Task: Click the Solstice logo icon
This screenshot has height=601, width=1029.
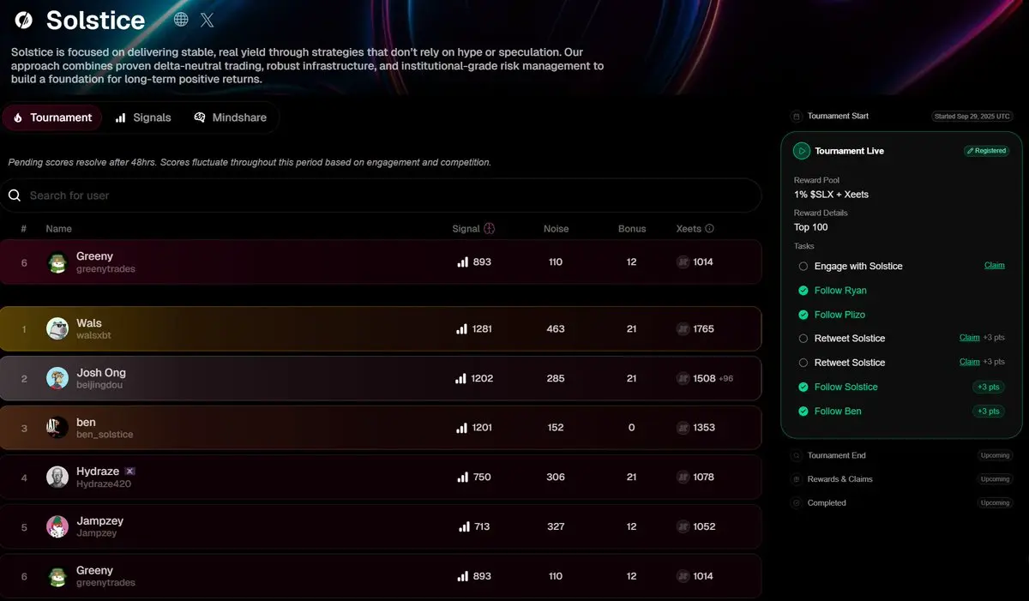Action: pyautogui.click(x=25, y=20)
